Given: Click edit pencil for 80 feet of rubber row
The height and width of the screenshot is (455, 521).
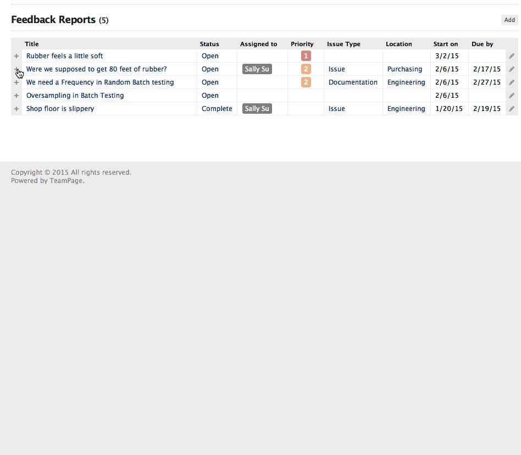Looking at the screenshot, I should tap(512, 69).
